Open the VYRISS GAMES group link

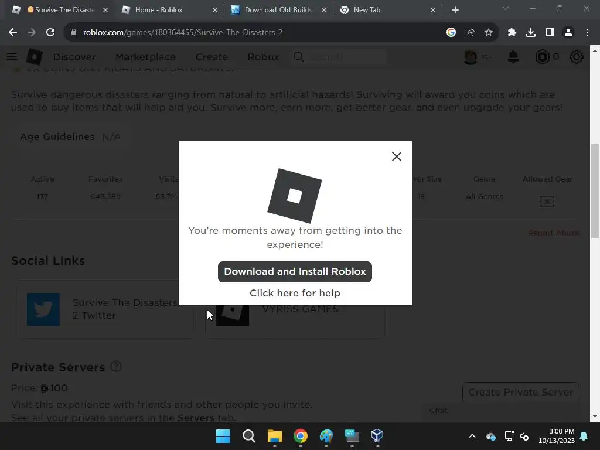pos(300,309)
